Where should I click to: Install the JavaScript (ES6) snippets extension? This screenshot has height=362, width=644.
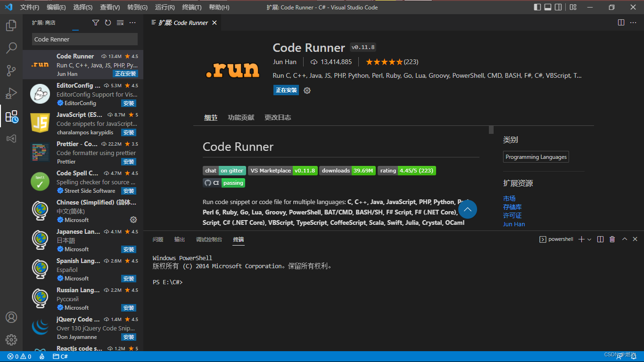point(129,132)
